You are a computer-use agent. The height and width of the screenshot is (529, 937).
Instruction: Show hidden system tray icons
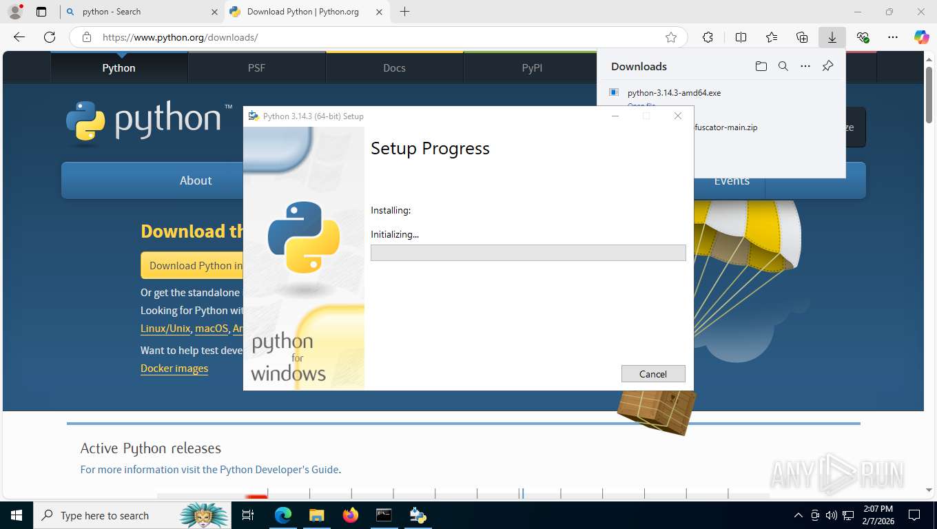[799, 515]
